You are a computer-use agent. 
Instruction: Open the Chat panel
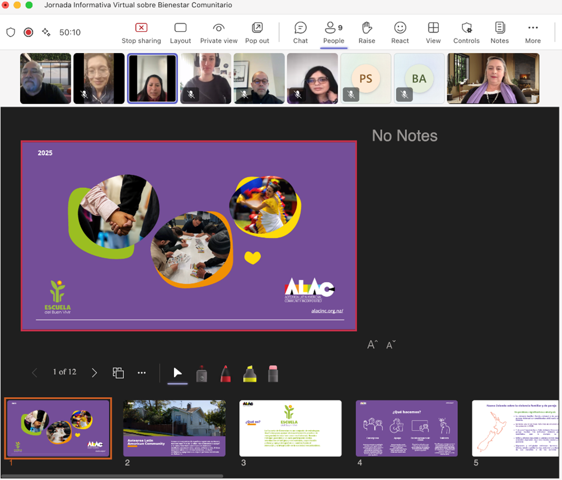pos(301,33)
